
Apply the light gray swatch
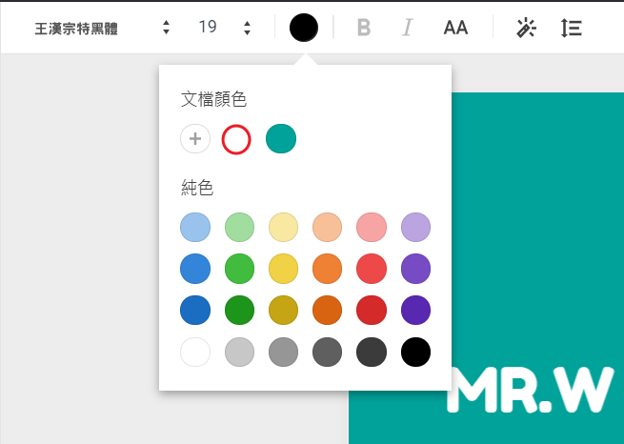[x=239, y=352]
